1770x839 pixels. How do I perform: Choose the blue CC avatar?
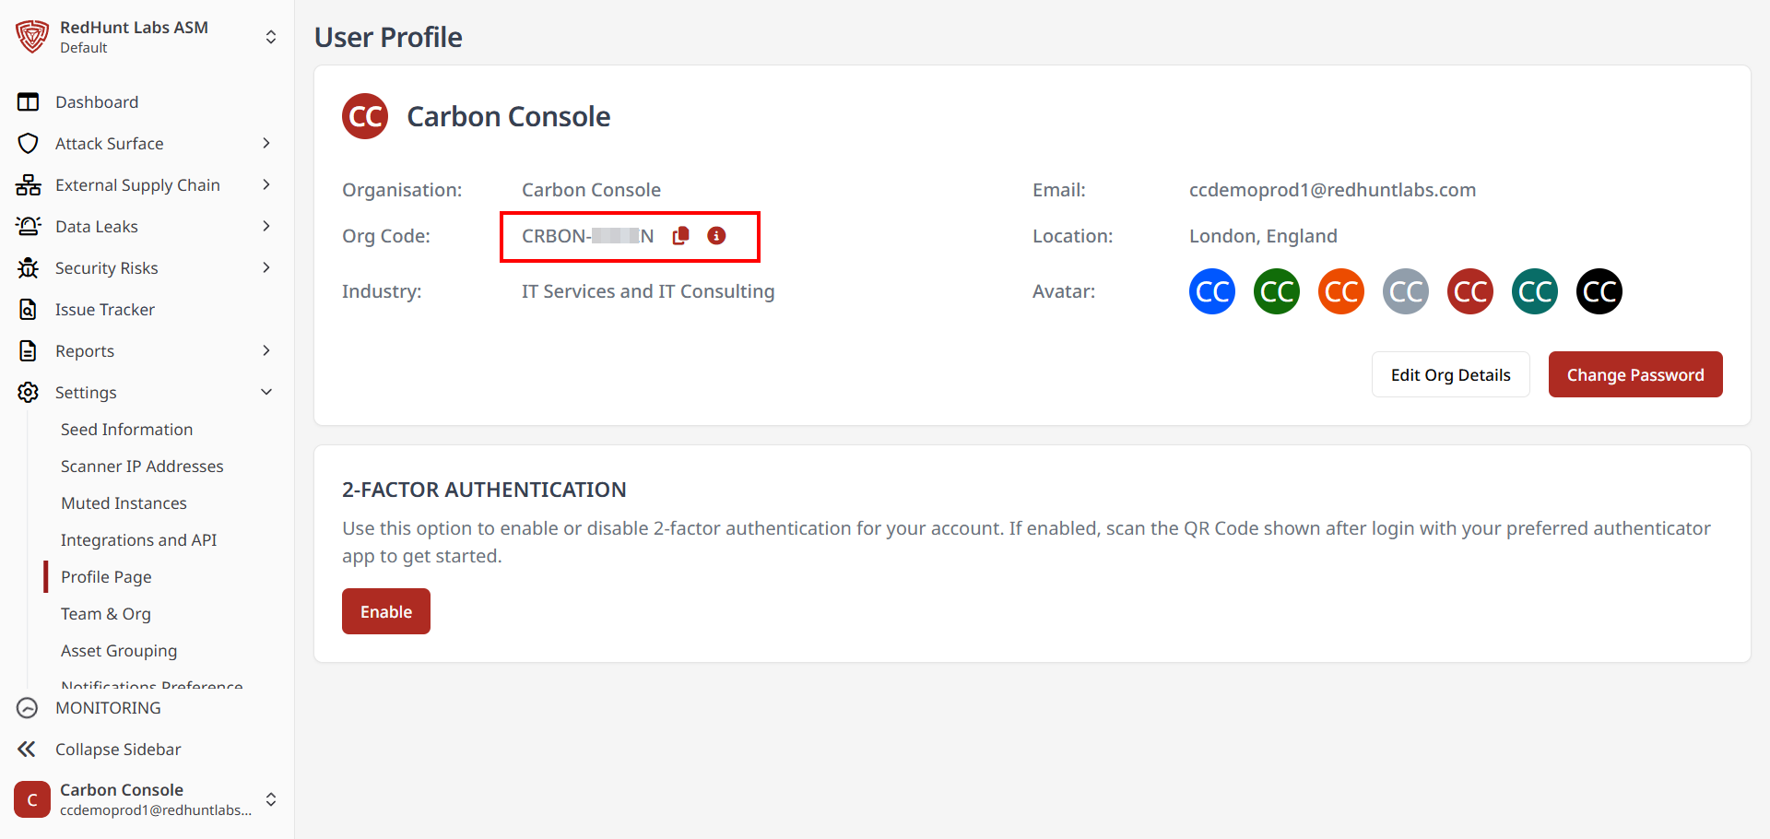point(1212,291)
